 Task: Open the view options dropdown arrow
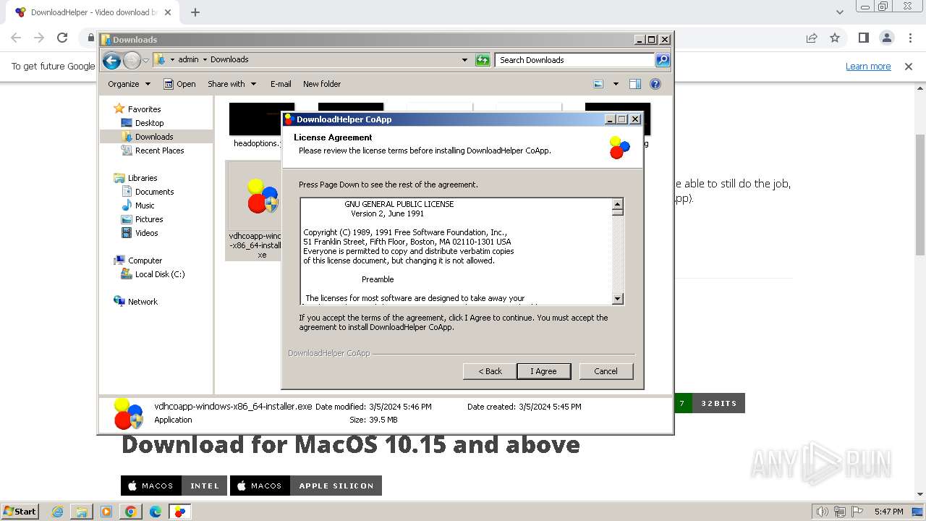tap(616, 84)
